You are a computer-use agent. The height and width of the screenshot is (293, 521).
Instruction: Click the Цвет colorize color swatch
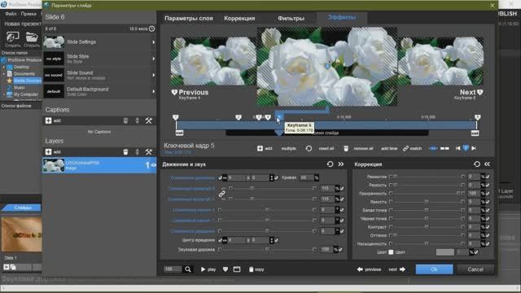[x=445, y=252]
